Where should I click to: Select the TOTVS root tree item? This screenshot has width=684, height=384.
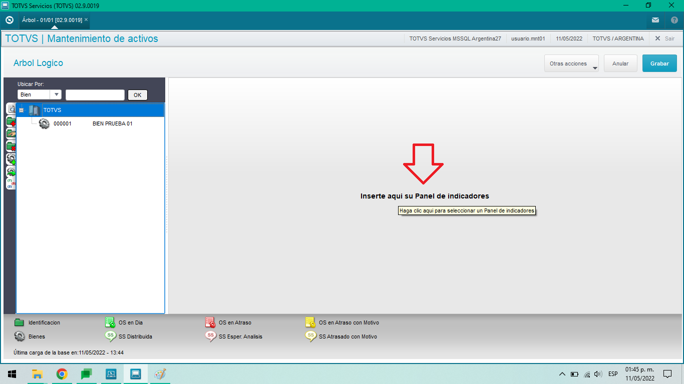(x=90, y=110)
